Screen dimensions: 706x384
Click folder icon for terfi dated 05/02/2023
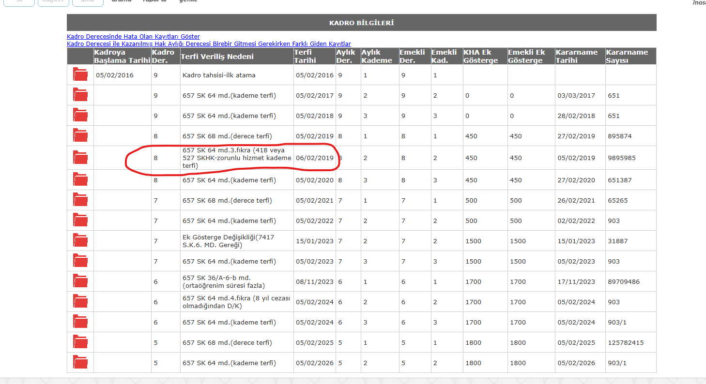click(80, 261)
